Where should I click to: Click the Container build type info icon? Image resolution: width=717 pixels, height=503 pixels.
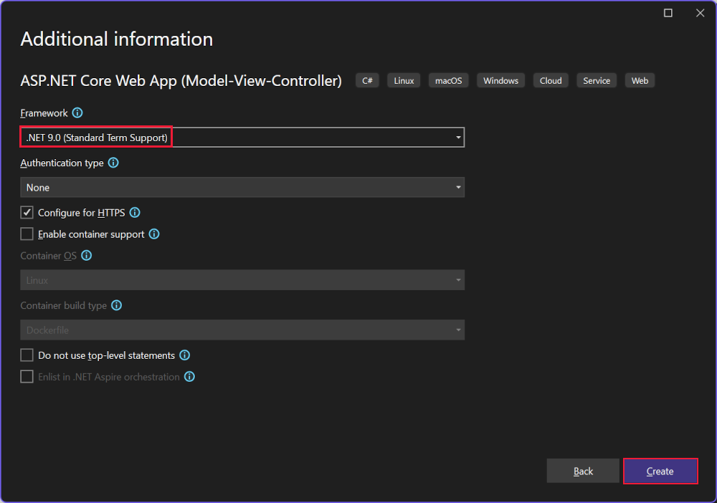pos(116,305)
